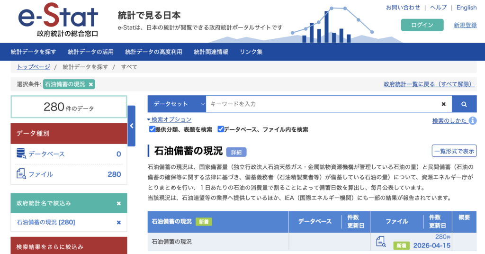Click the データベース database icon
Screen dimensions: 485x254
pyautogui.click(x=21, y=154)
